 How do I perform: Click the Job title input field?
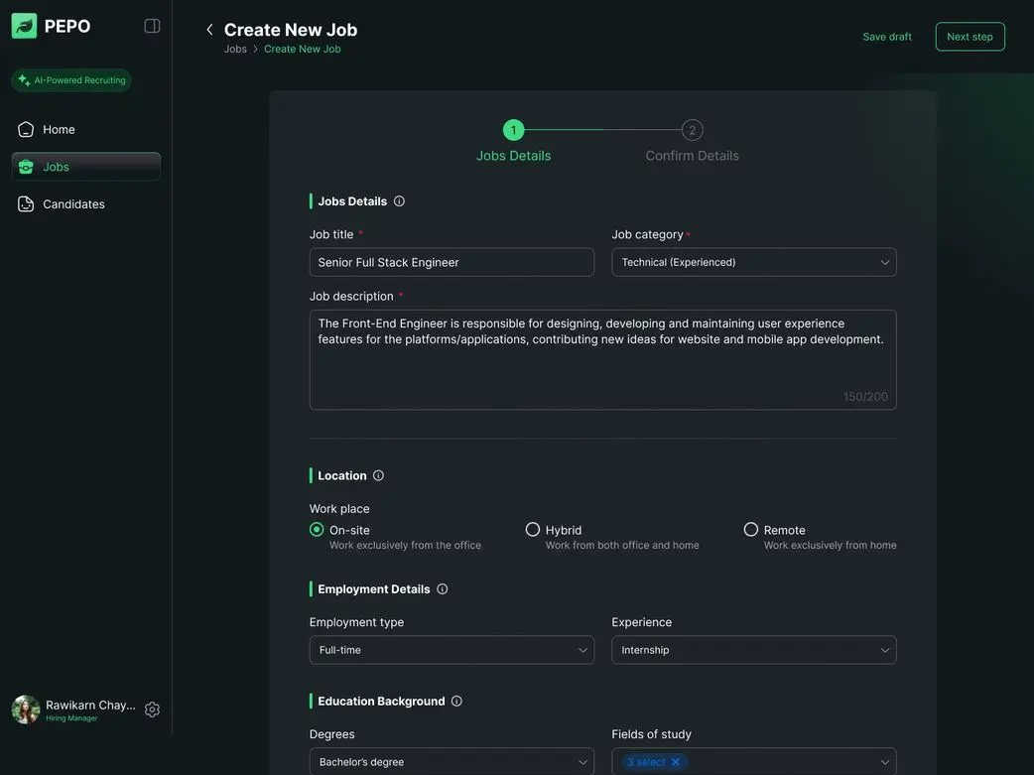point(452,262)
